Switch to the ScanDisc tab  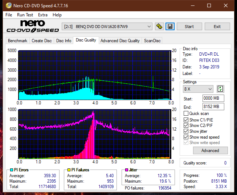coord(152,41)
